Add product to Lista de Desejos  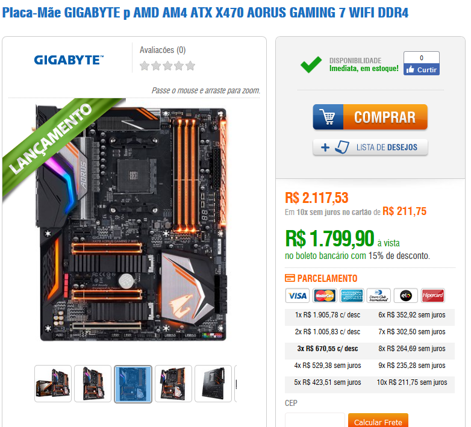point(370,147)
